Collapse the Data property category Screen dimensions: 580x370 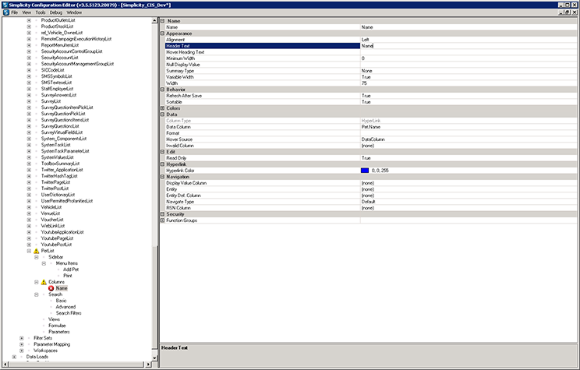162,115
